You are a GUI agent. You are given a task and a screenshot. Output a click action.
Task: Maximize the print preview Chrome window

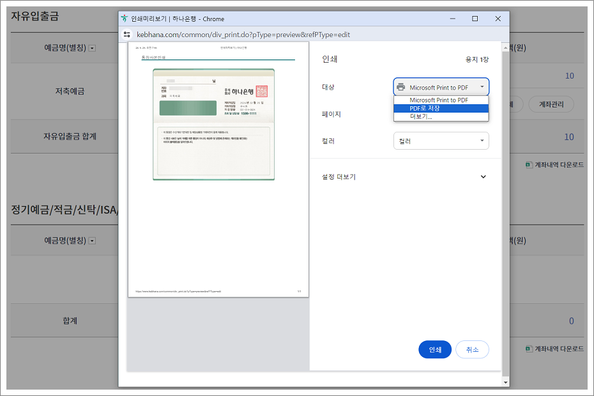tap(475, 19)
